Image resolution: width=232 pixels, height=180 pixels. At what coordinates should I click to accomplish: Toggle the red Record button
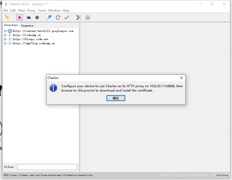pos(20,17)
